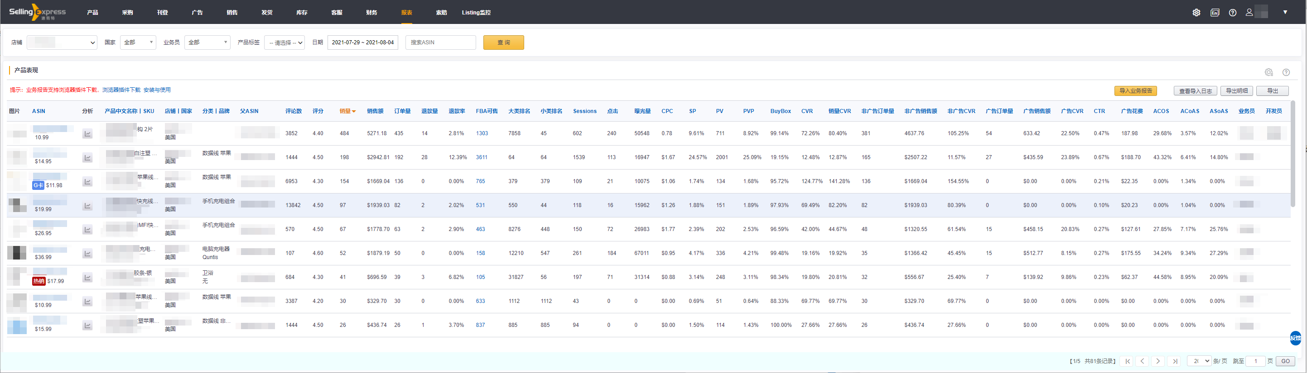
Task: Expand the 产品标签 product tag dropdown
Action: coord(285,42)
